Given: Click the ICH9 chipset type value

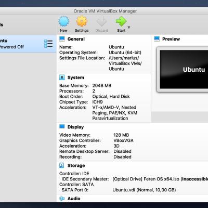Looking at the screenshot, I should pos(97,102).
